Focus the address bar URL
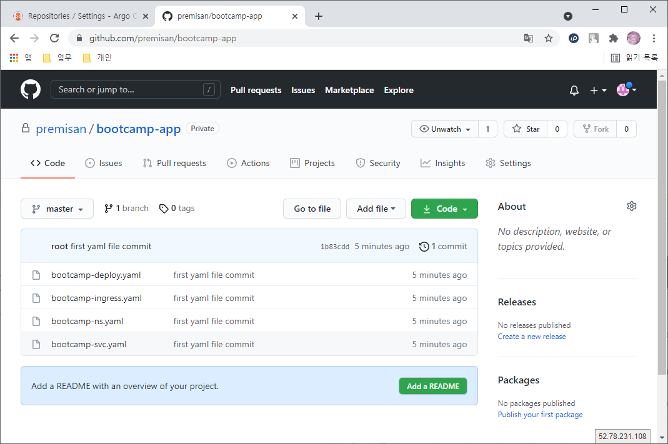The width and height of the screenshot is (668, 444). point(162,38)
